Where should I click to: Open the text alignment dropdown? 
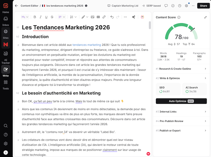coord(62,17)
